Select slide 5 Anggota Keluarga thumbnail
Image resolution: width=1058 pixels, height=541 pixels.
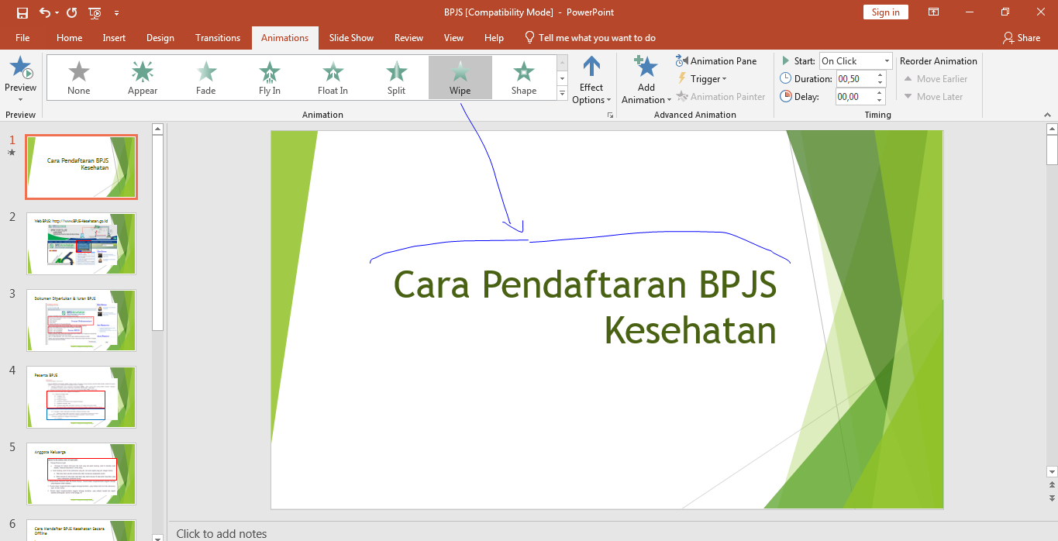point(81,474)
